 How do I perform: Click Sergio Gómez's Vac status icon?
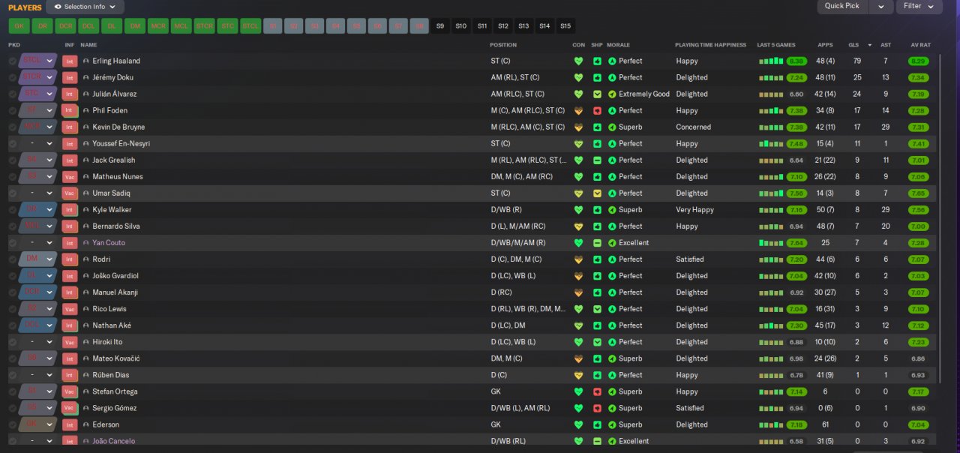tap(70, 408)
